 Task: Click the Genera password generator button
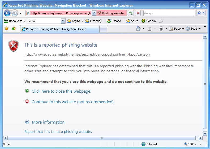pos(148,21)
